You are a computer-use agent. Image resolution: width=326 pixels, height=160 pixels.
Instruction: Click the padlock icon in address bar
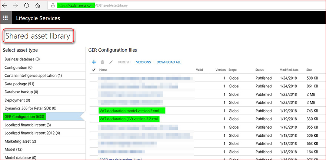coord(53,6)
